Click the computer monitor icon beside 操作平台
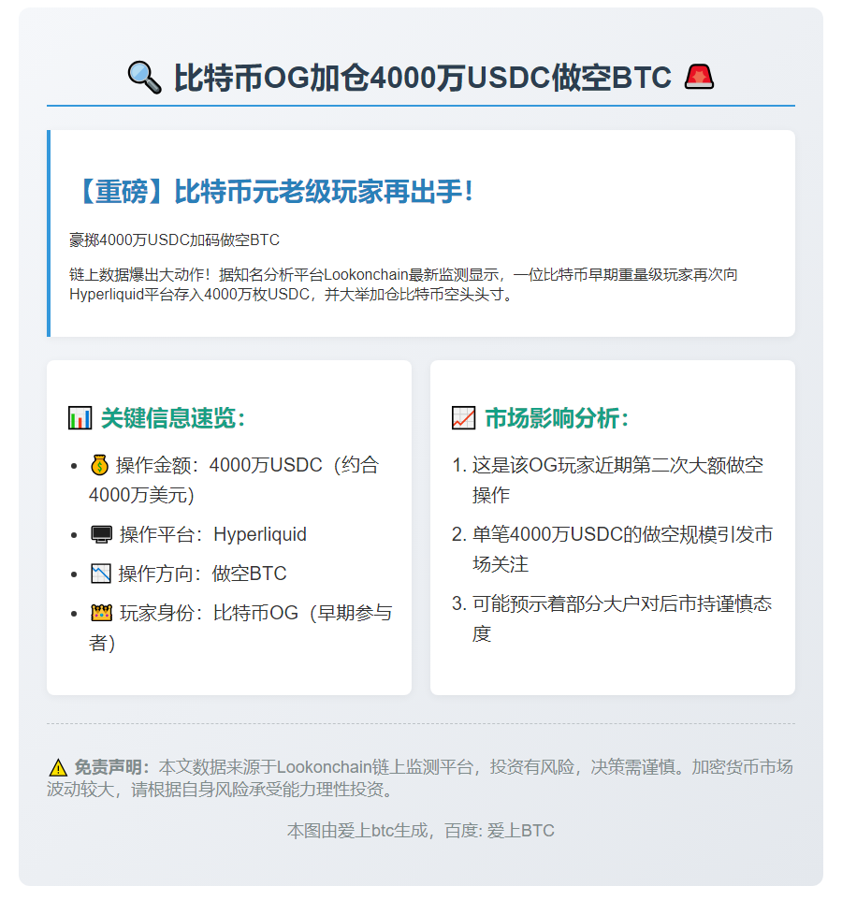842x915 pixels. (101, 534)
